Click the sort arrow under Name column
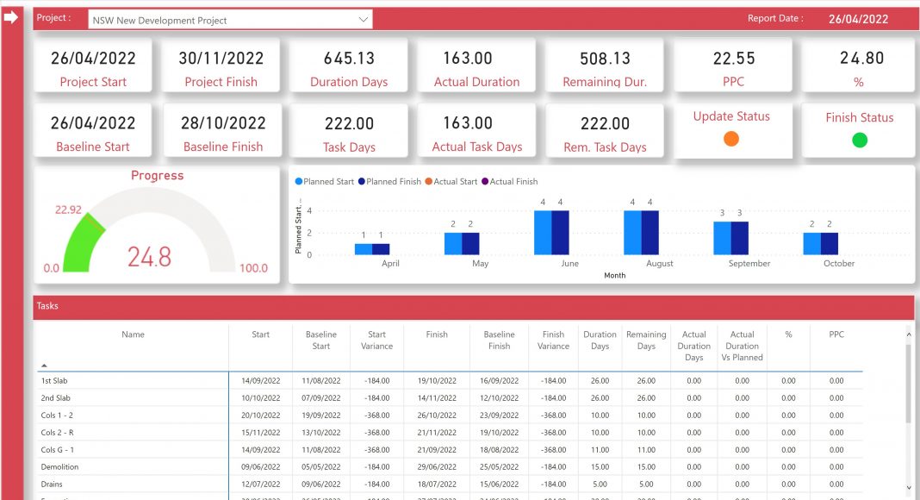The width and height of the screenshot is (920, 500). point(45,366)
